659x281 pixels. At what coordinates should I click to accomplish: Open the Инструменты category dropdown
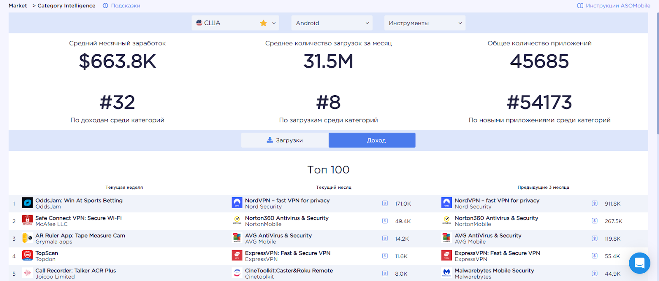(425, 23)
